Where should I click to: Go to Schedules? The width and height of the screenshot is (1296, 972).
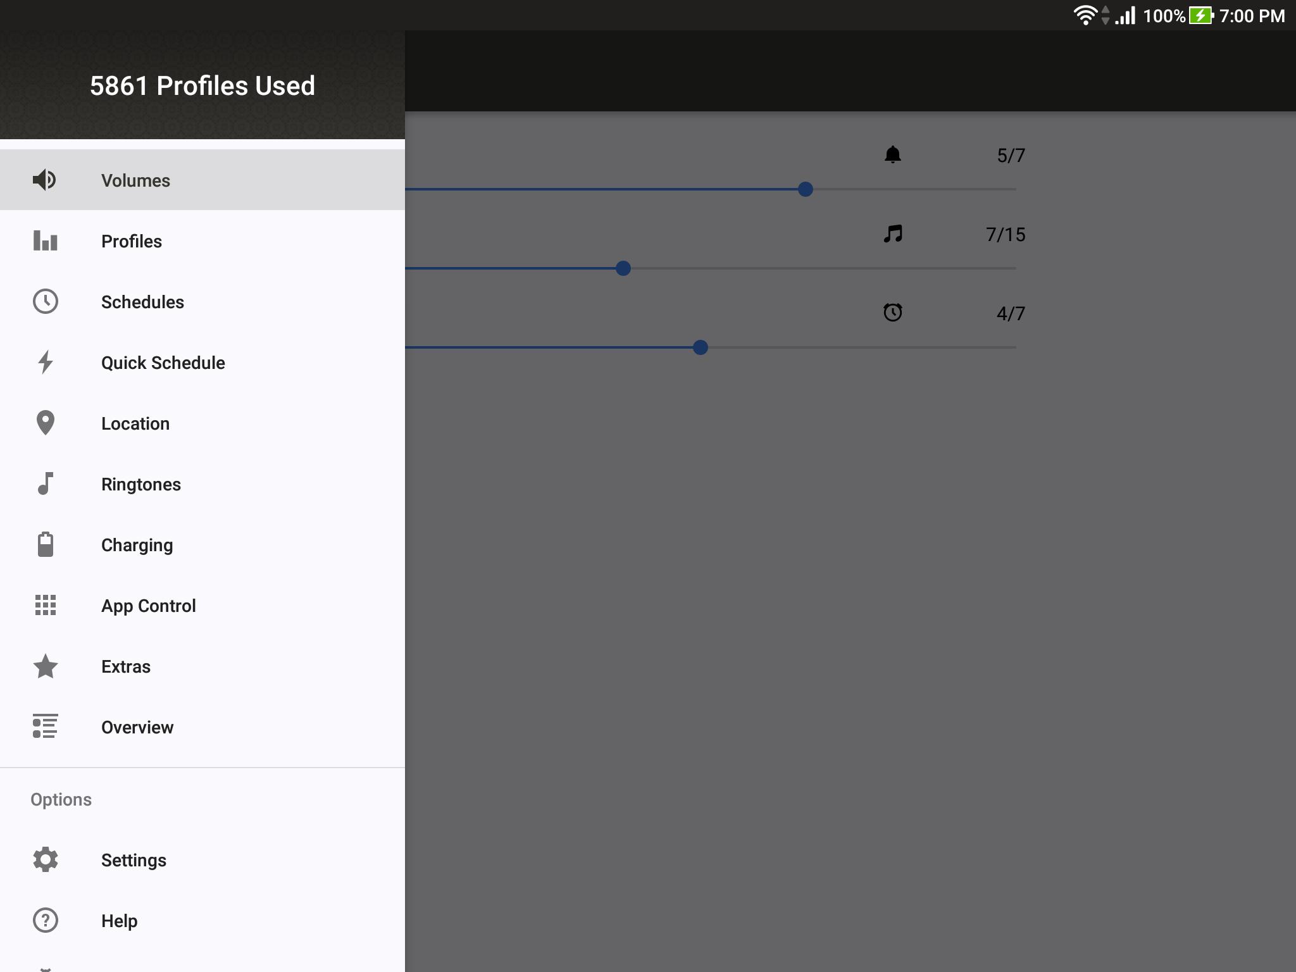click(x=202, y=301)
